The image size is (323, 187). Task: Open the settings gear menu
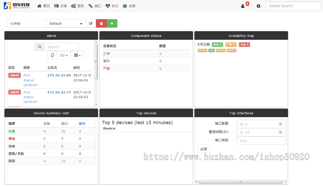tap(258, 6)
